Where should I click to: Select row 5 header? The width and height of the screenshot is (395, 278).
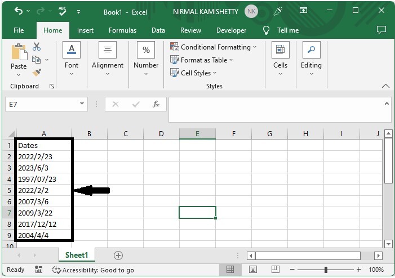(10, 190)
